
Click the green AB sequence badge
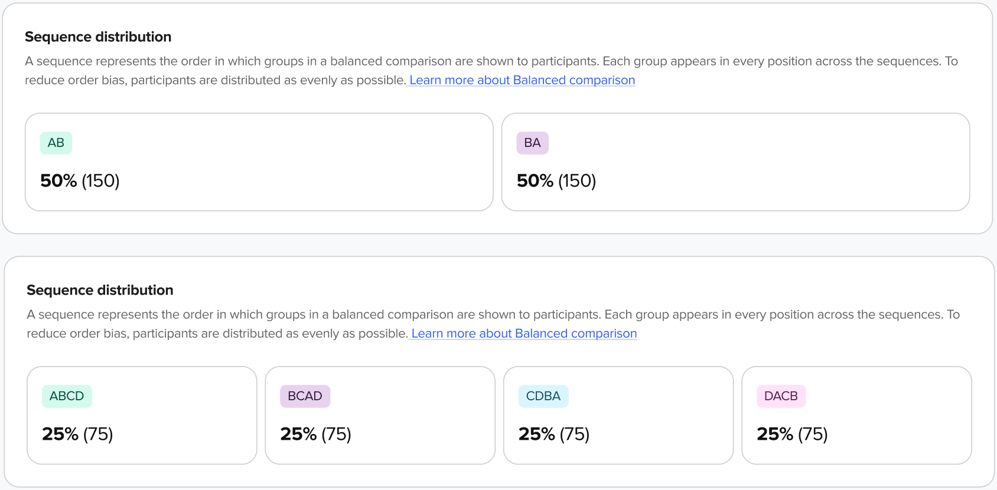[56, 143]
